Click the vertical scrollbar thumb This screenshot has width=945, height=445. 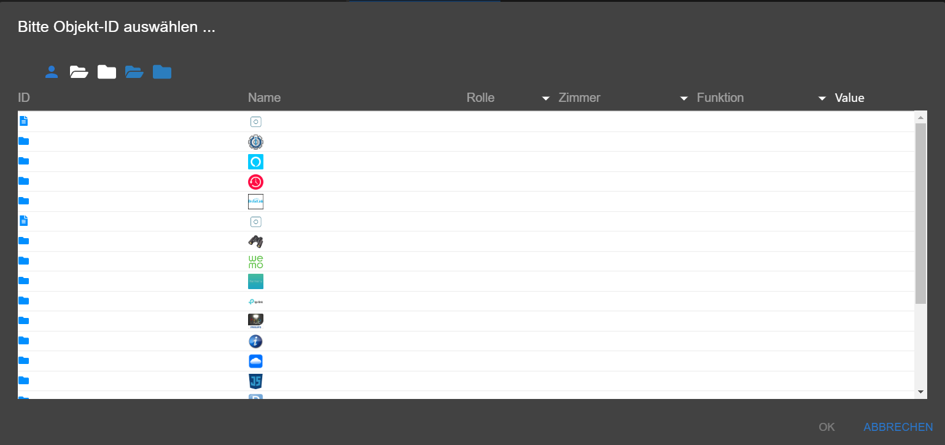(920, 213)
